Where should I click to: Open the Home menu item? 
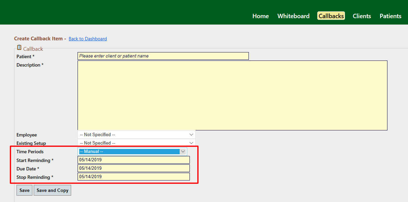[261, 16]
